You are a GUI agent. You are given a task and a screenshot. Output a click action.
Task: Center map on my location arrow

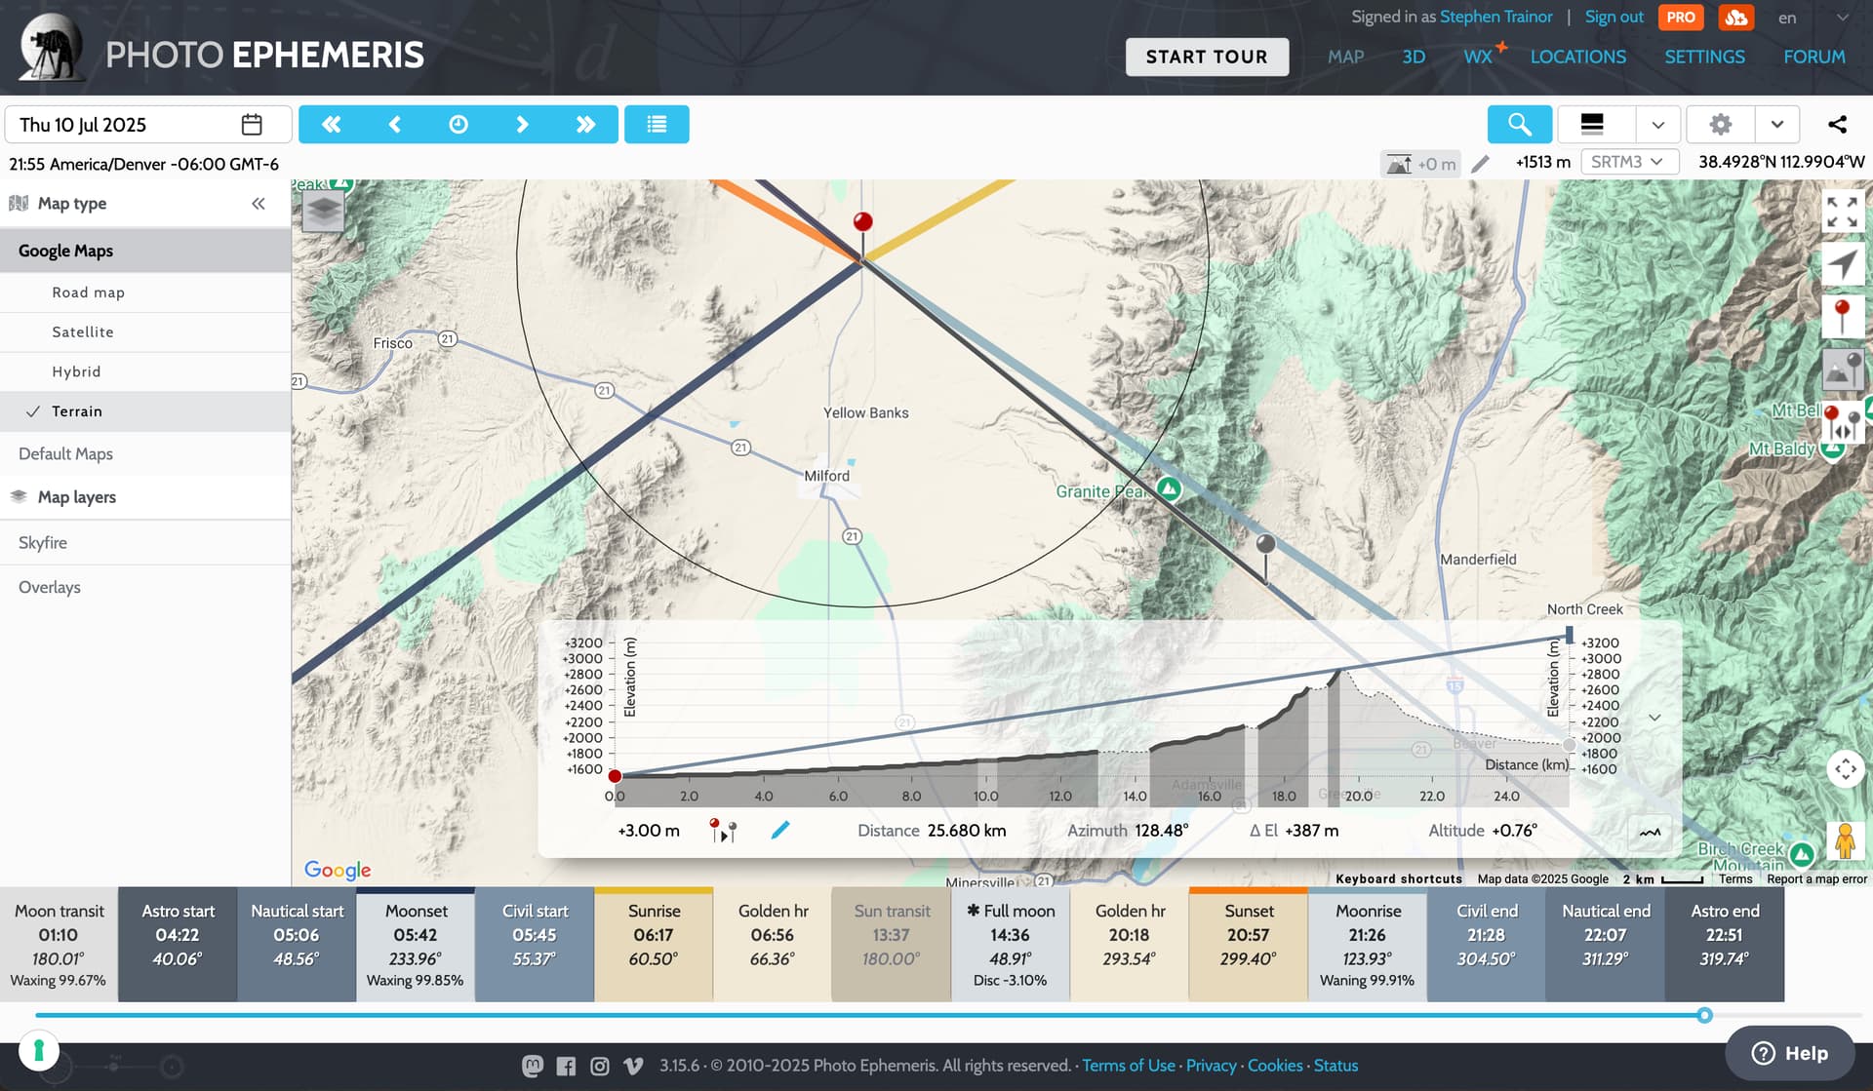click(x=1842, y=263)
